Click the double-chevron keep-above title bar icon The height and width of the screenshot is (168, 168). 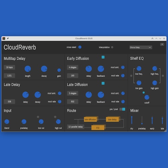[x=152, y=39]
